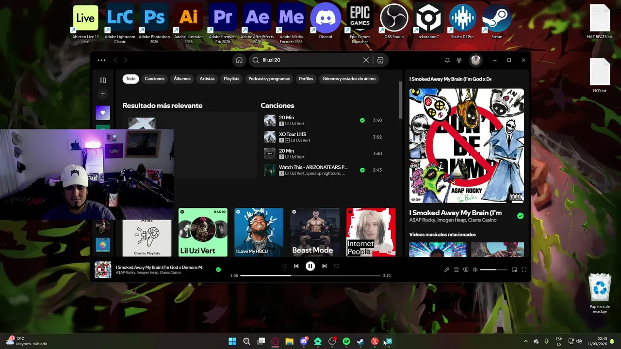The height and width of the screenshot is (349, 621).
Task: Adjust the Spotify volume slider
Action: click(x=494, y=270)
